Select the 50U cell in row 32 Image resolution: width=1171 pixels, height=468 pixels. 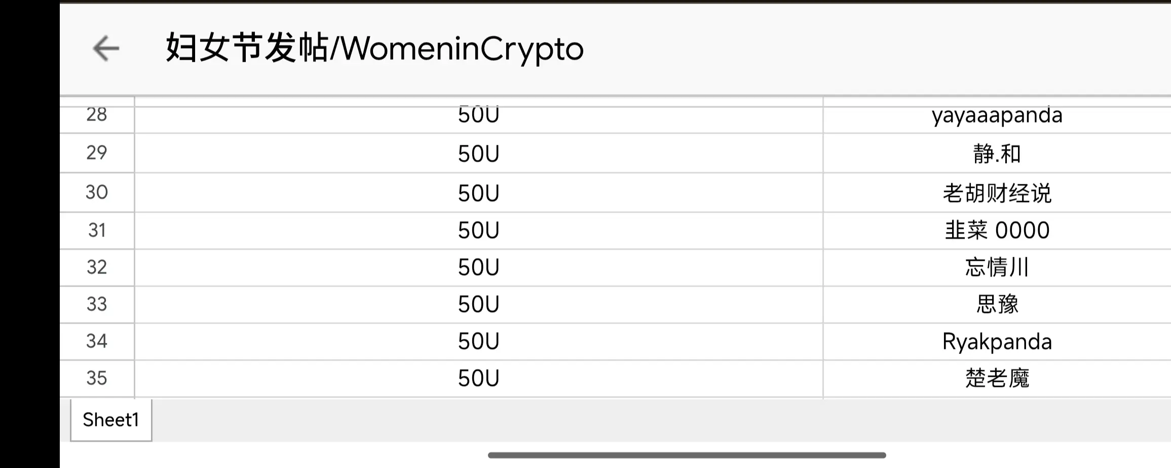[x=478, y=267]
